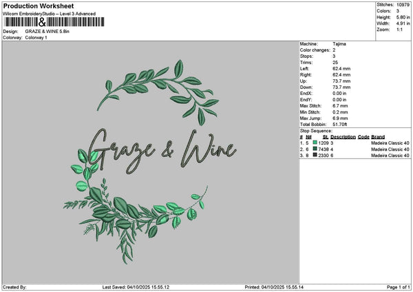Click the Min Stitch value 0.2 mm
The height and width of the screenshot is (292, 413).
pos(340,112)
